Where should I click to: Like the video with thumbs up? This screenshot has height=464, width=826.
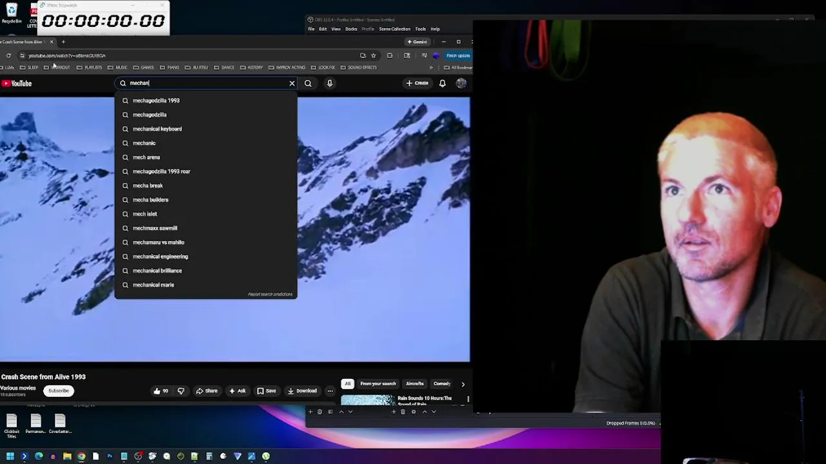pos(161,391)
